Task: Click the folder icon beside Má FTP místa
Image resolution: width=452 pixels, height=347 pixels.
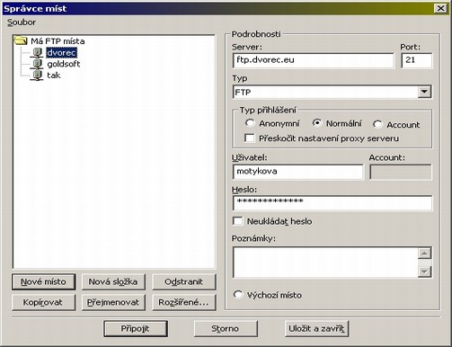Action: pyautogui.click(x=21, y=40)
